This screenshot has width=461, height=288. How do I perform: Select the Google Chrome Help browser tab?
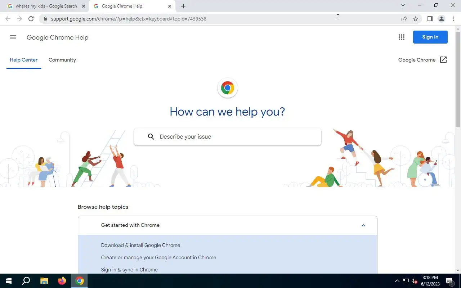(133, 6)
